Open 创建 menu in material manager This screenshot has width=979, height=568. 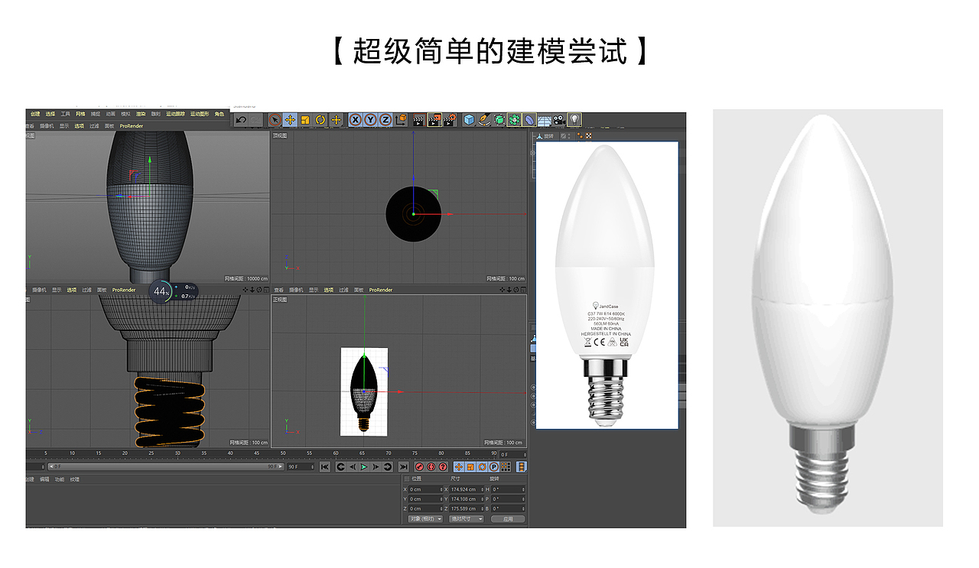click(30, 479)
